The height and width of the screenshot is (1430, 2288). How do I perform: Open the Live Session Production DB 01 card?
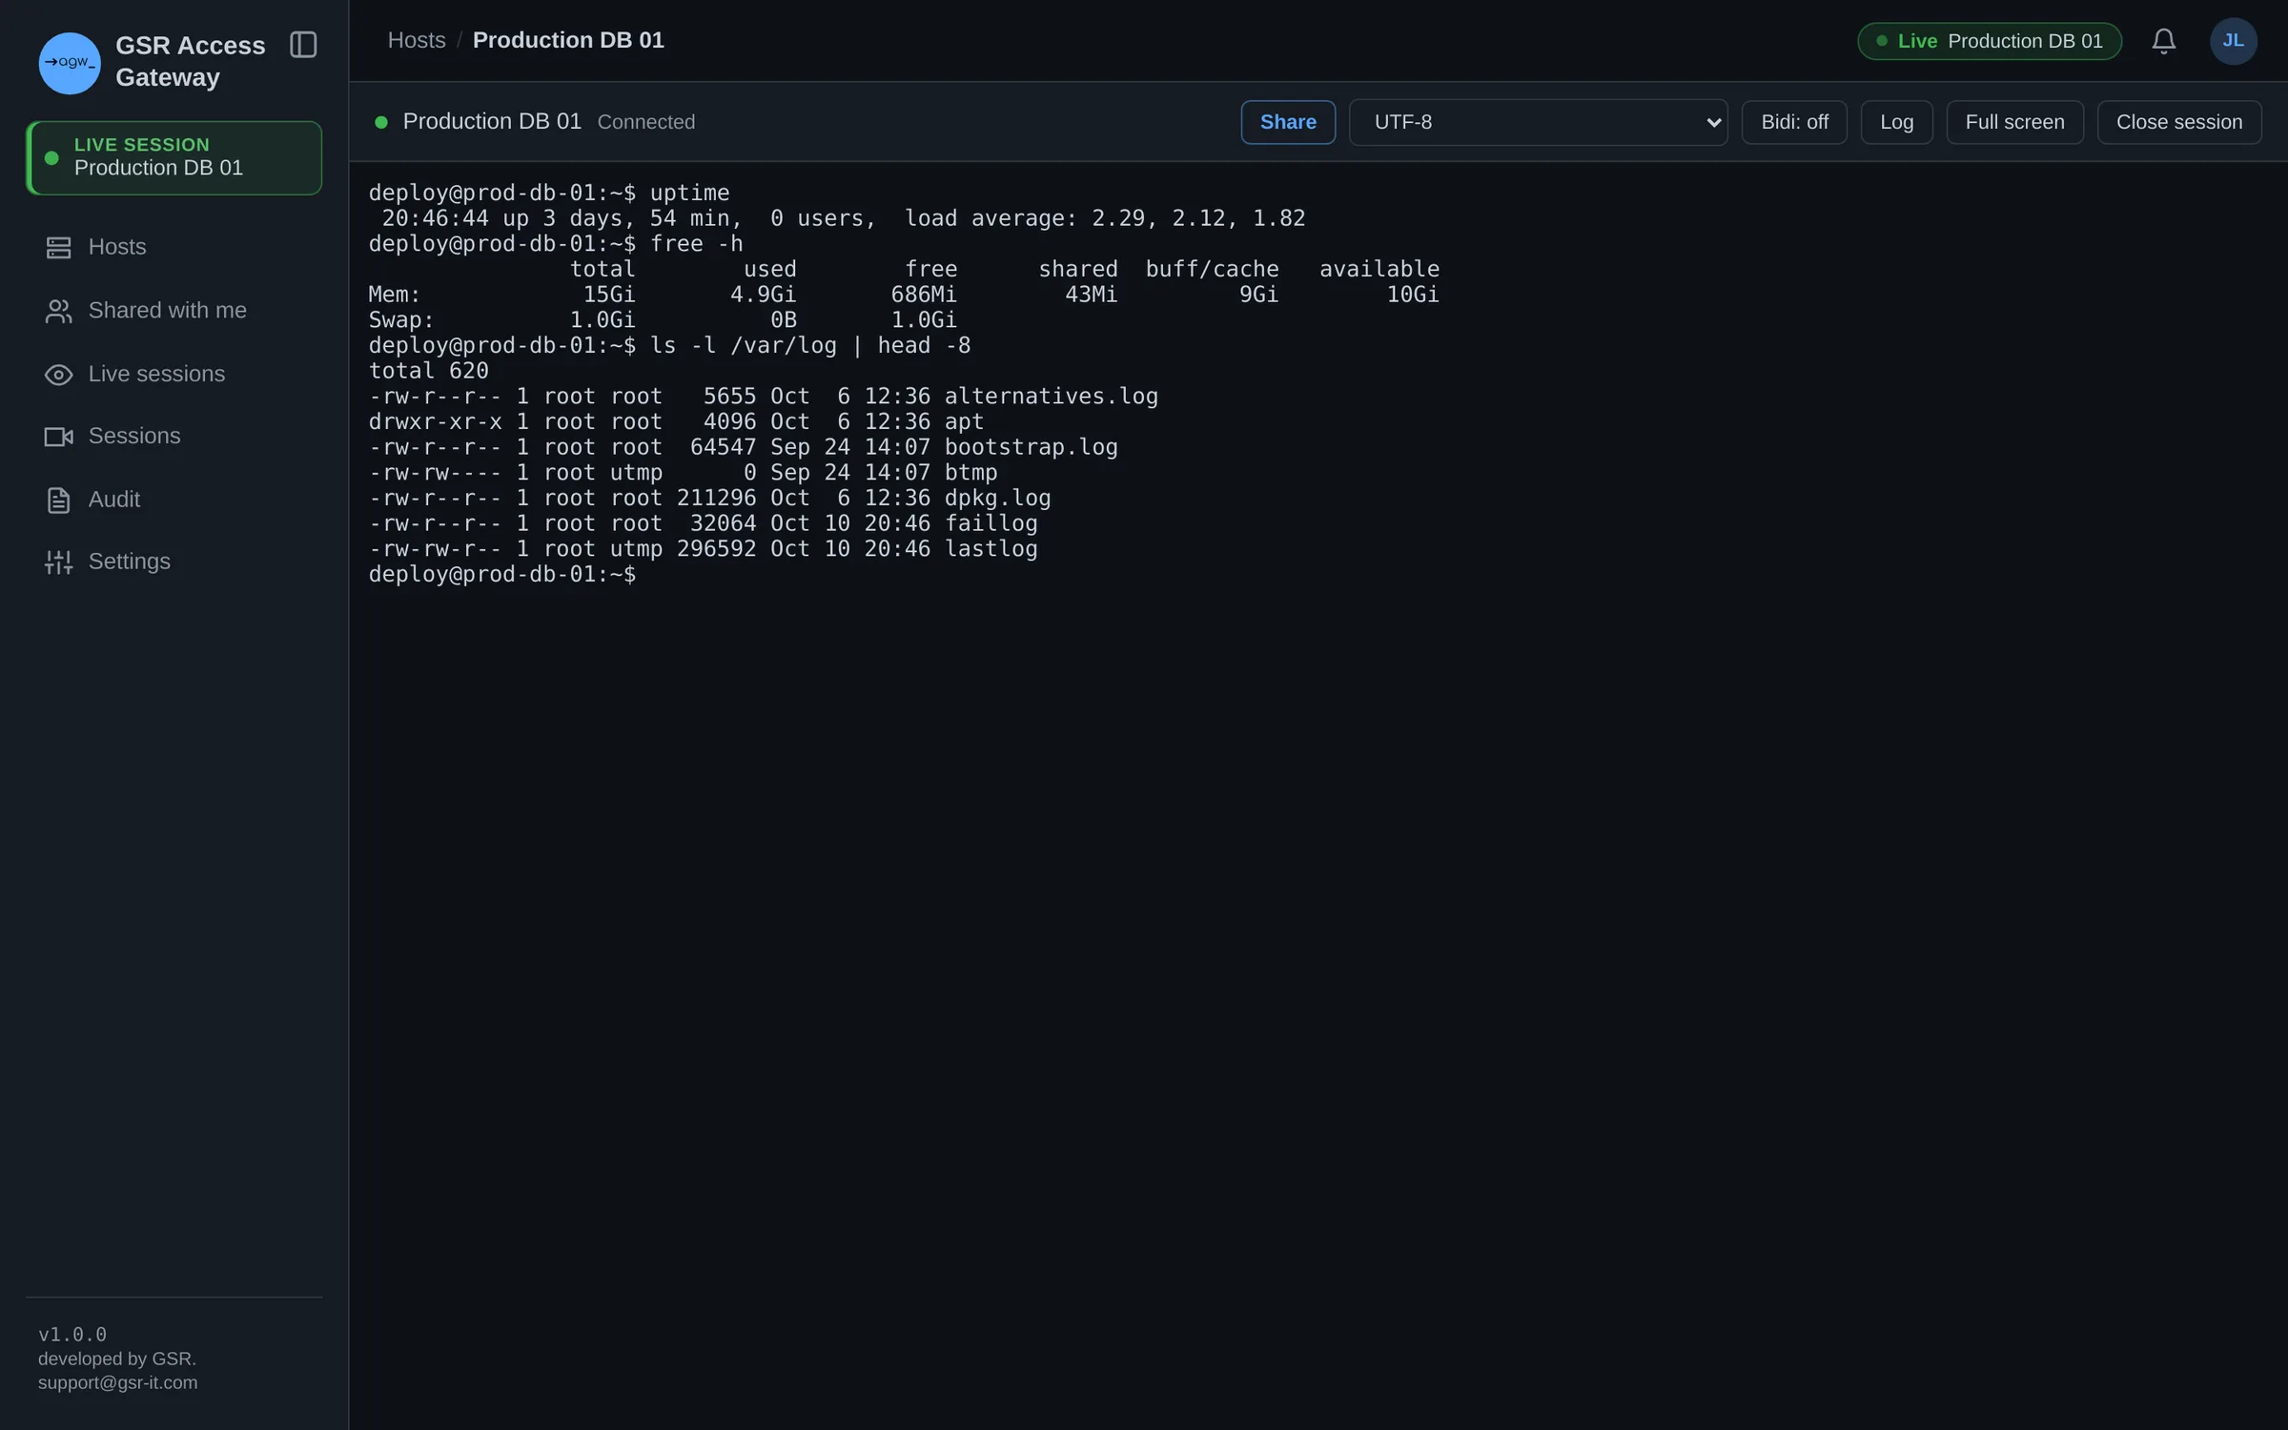174,157
